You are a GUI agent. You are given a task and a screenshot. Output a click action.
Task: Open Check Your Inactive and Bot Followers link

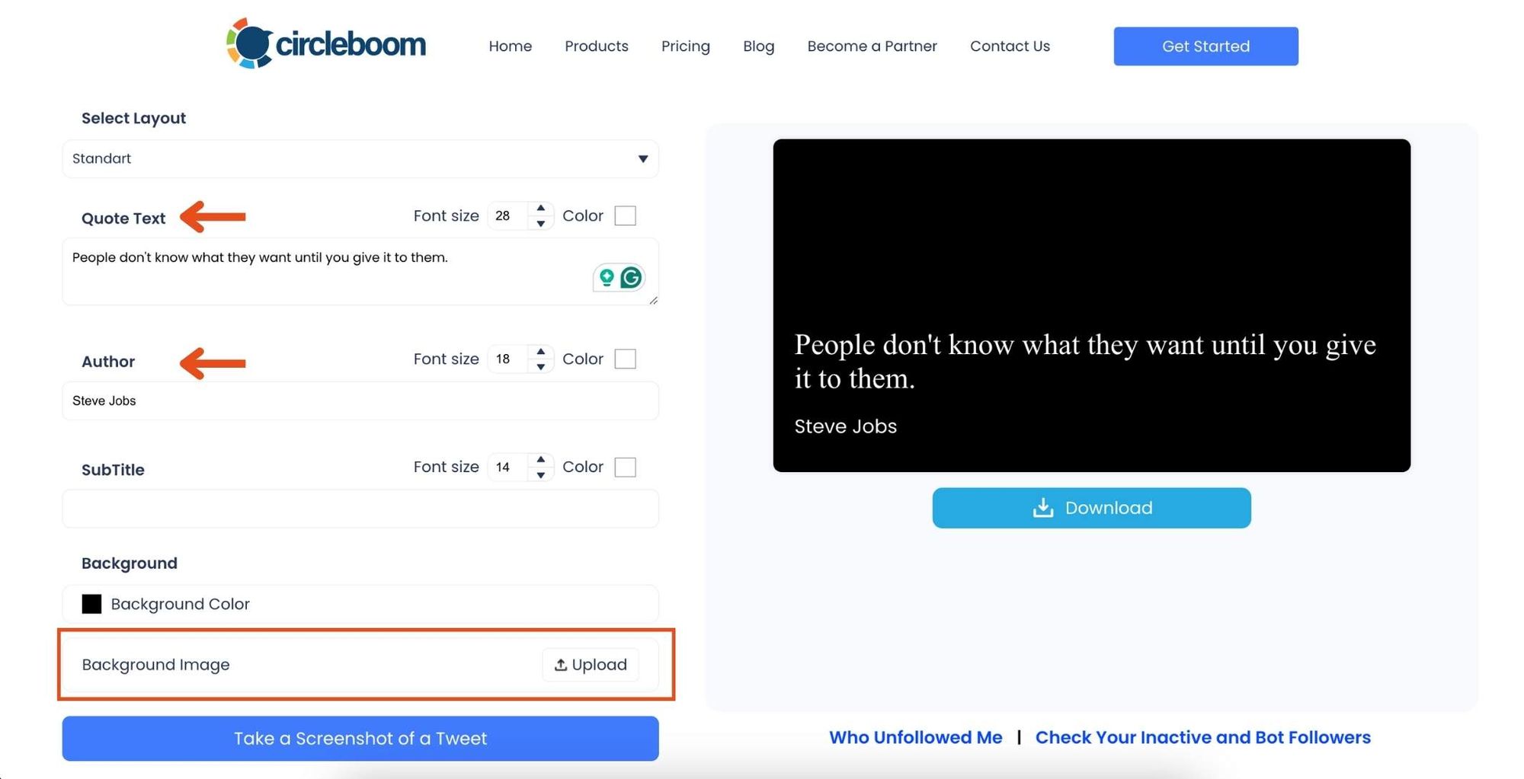tap(1202, 737)
